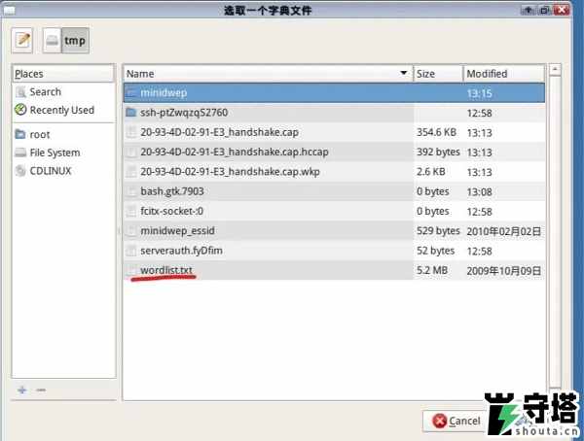Screen dimensions: 584x441
Task: Open Search in Places
Action: coord(45,92)
